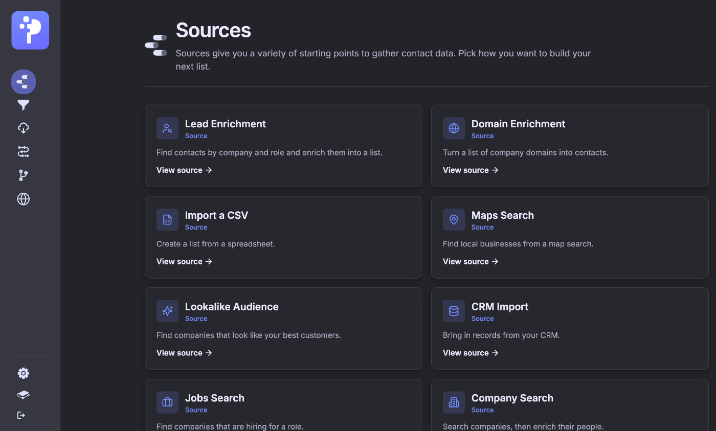The height and width of the screenshot is (431, 716).
Task: Click "Create a list from a spreadsheet." text
Action: coord(216,244)
